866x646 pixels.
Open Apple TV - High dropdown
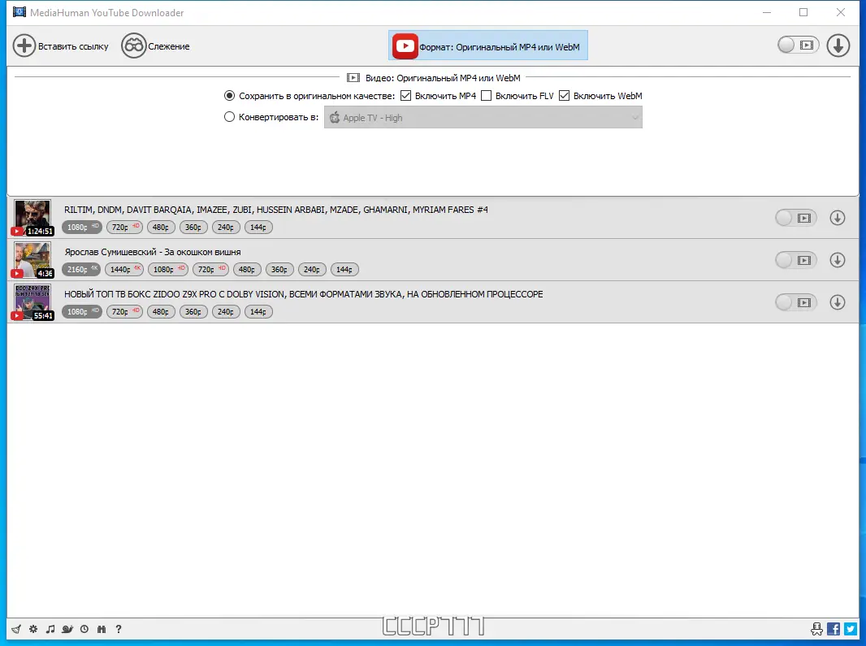click(x=483, y=118)
